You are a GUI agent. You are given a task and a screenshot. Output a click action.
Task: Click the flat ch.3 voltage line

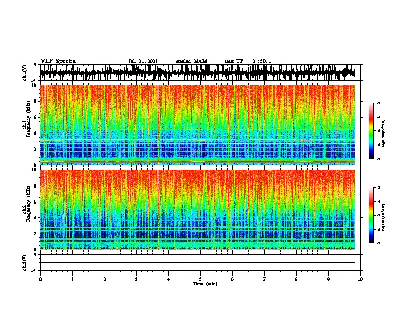198,263
